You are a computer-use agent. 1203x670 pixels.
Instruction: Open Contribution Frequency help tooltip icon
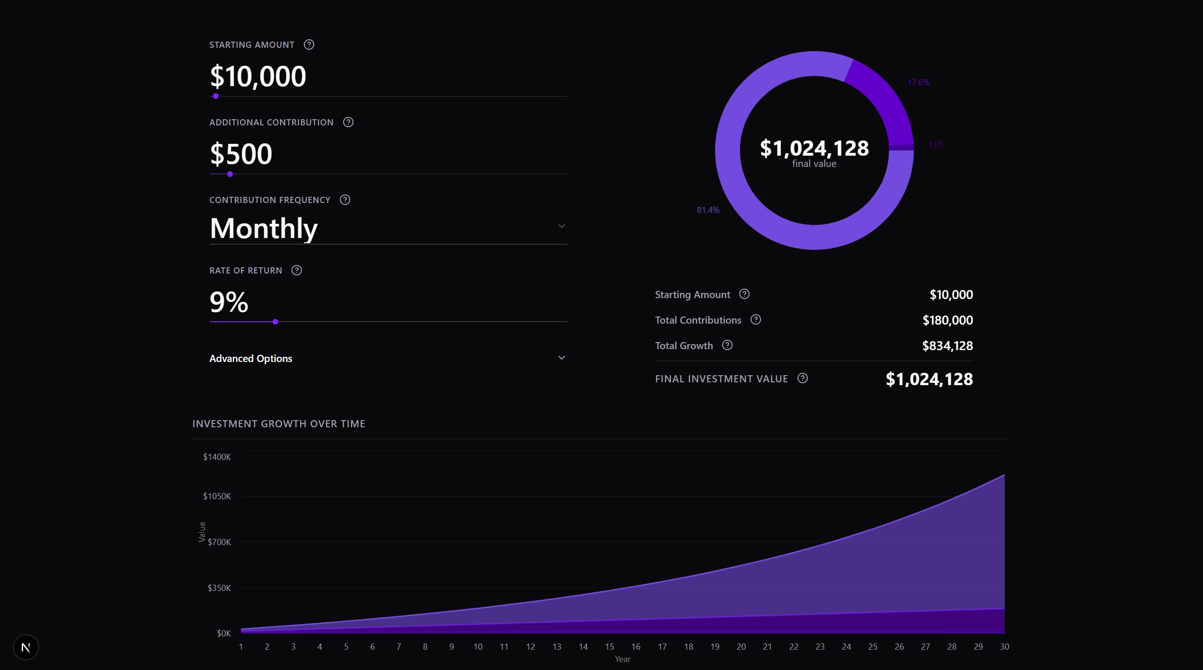point(345,200)
